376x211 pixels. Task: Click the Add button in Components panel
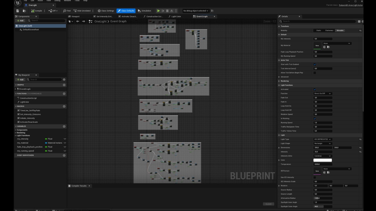[x=20, y=21]
